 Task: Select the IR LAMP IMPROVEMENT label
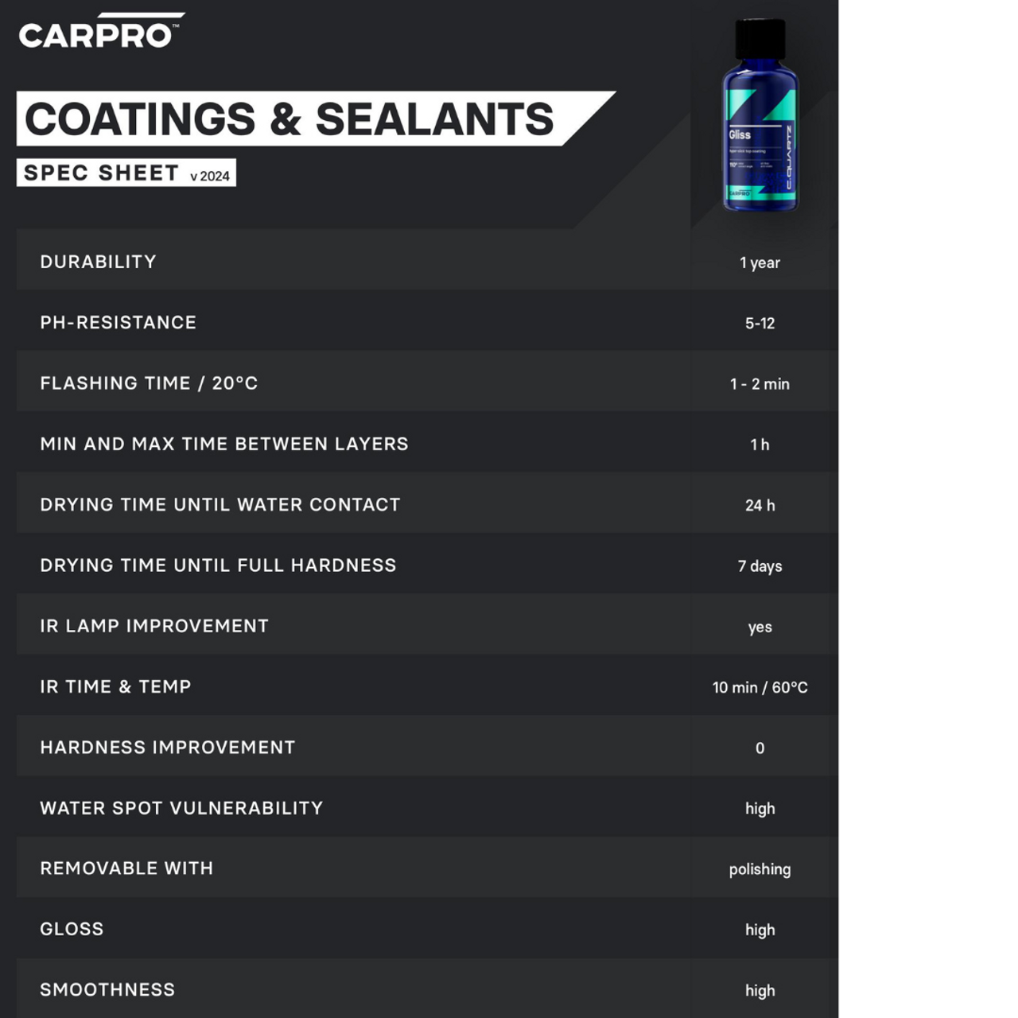pyautogui.click(x=154, y=626)
